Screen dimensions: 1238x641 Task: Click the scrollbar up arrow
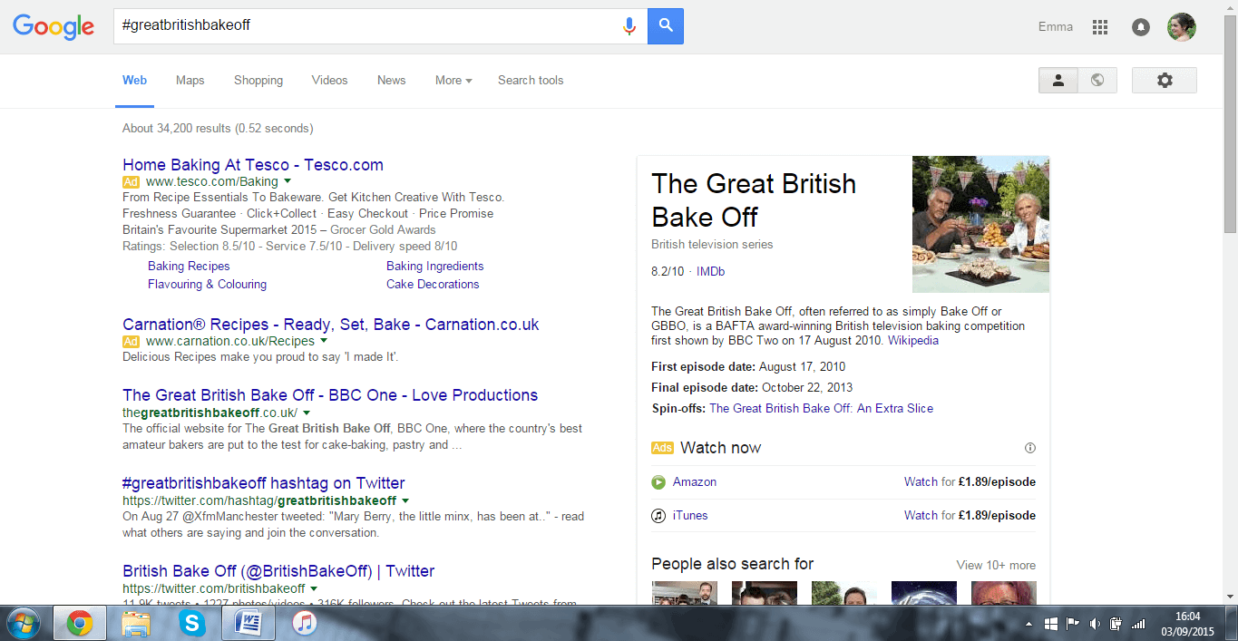pyautogui.click(x=1231, y=6)
